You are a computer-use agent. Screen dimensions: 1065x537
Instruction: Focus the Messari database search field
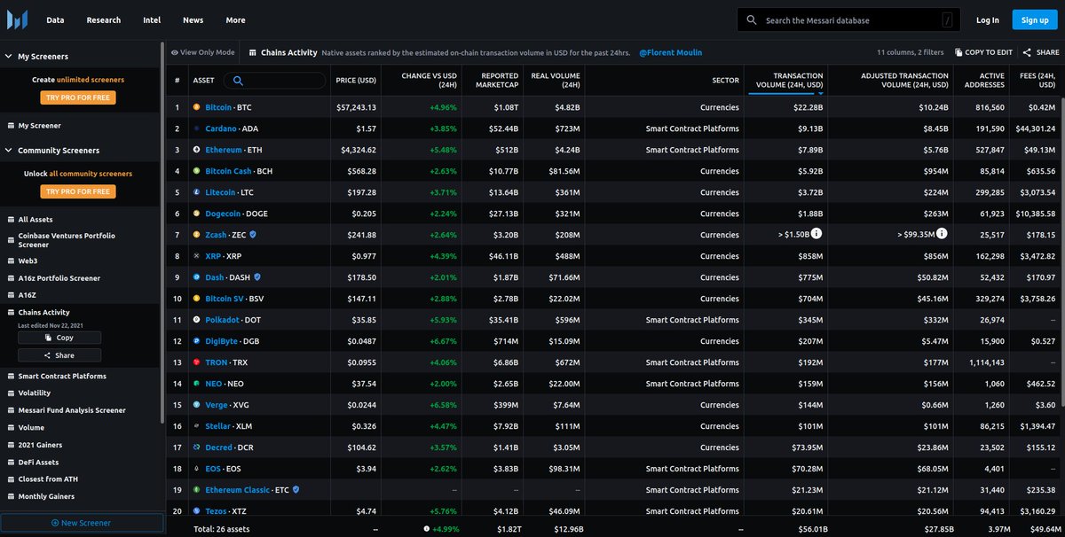pyautogui.click(x=849, y=19)
